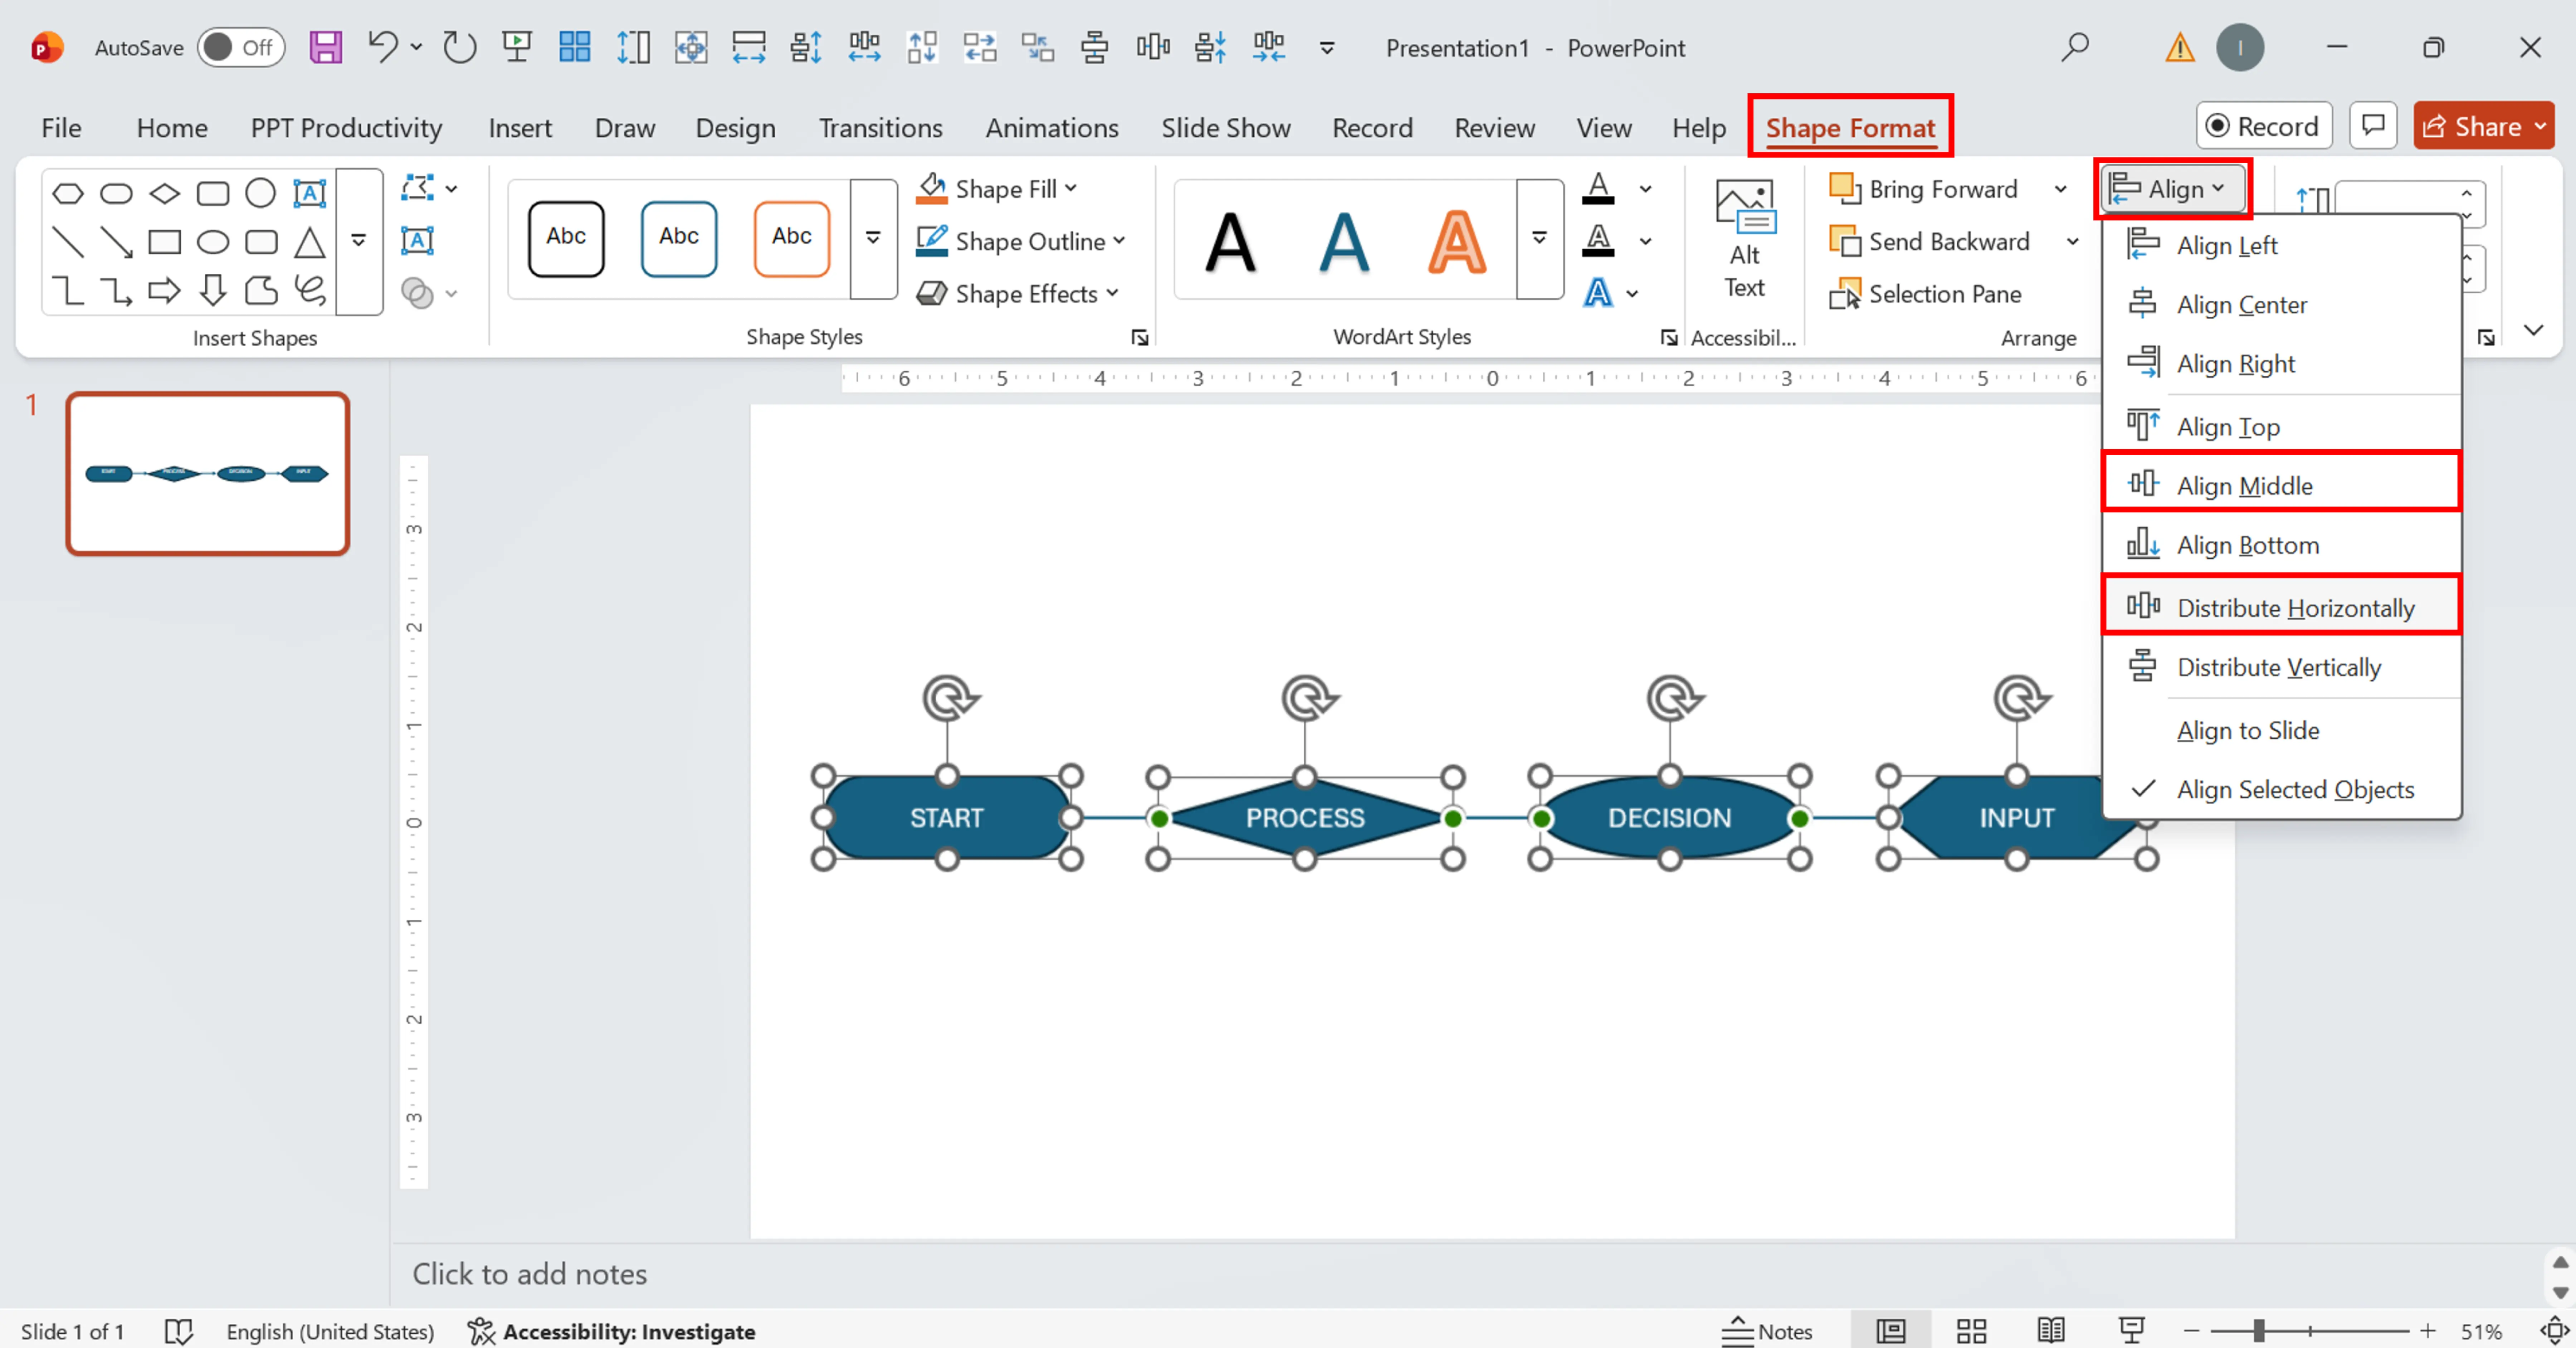Click the Undo icon
2576x1348 pixels.
tap(382, 47)
